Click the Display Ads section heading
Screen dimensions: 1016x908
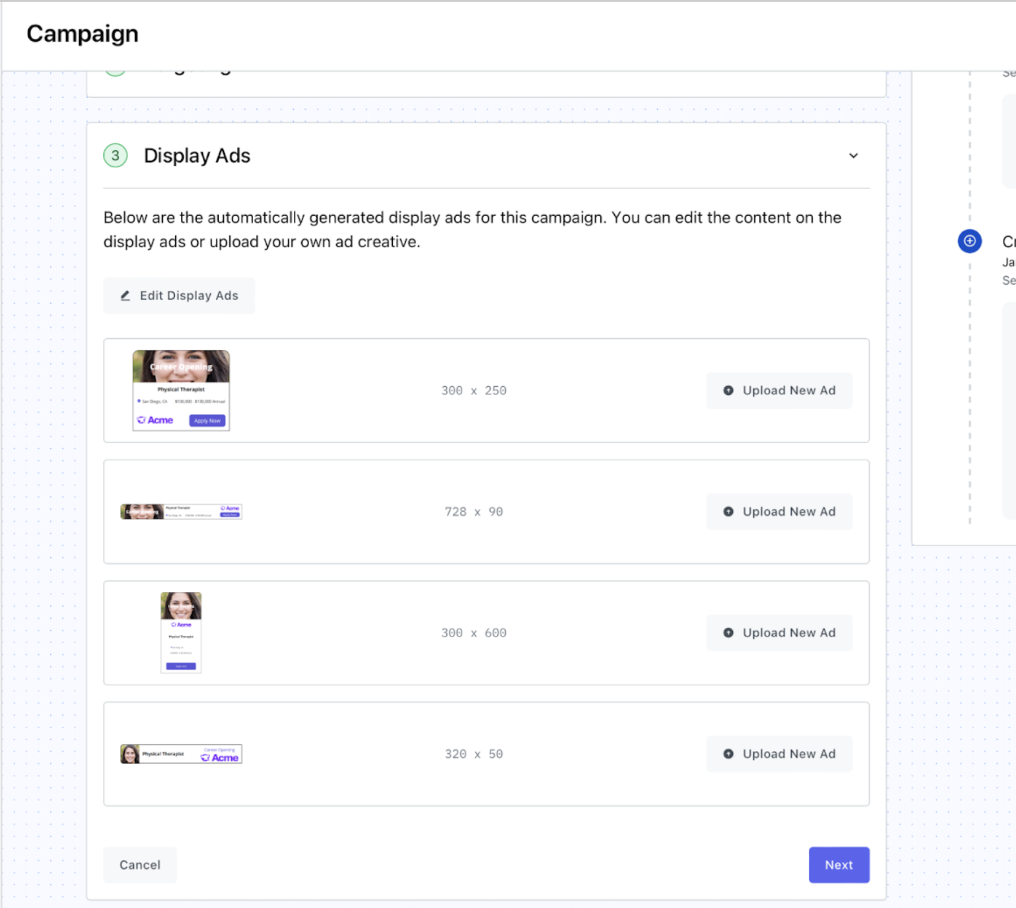point(197,155)
